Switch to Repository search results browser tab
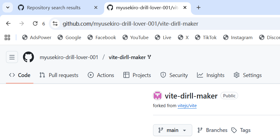This screenshot has width=280, height=140. 53,7
